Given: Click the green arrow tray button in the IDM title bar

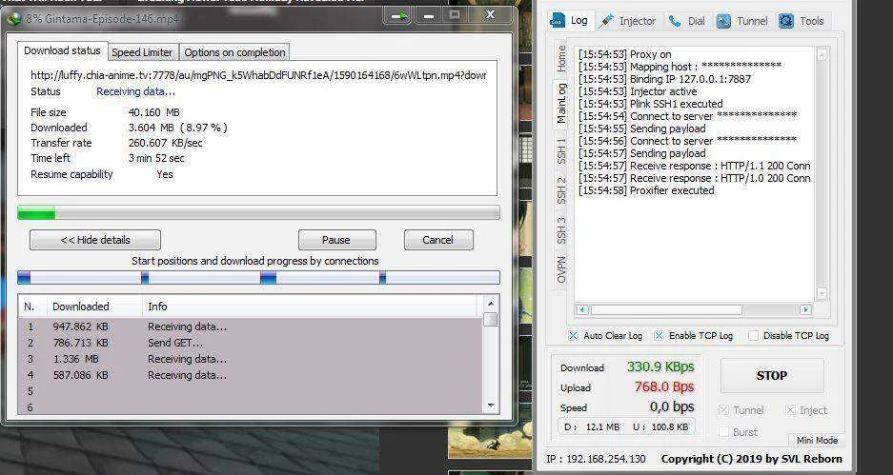Looking at the screenshot, I should coord(398,16).
